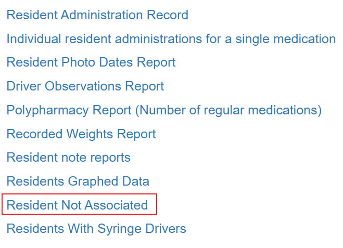
Task: Show number of regular medications report
Action: (x=164, y=110)
